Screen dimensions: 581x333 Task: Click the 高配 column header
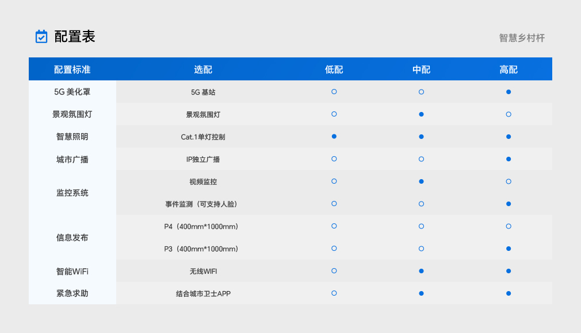coord(509,69)
